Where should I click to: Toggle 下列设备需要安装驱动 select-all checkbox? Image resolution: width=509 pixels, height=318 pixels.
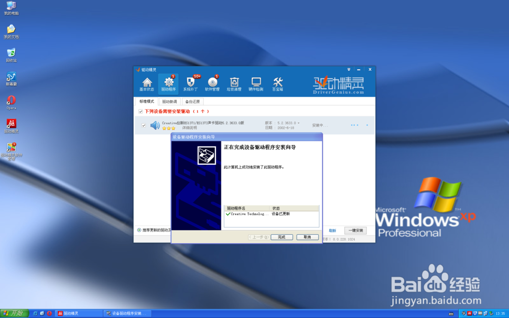[x=140, y=111]
